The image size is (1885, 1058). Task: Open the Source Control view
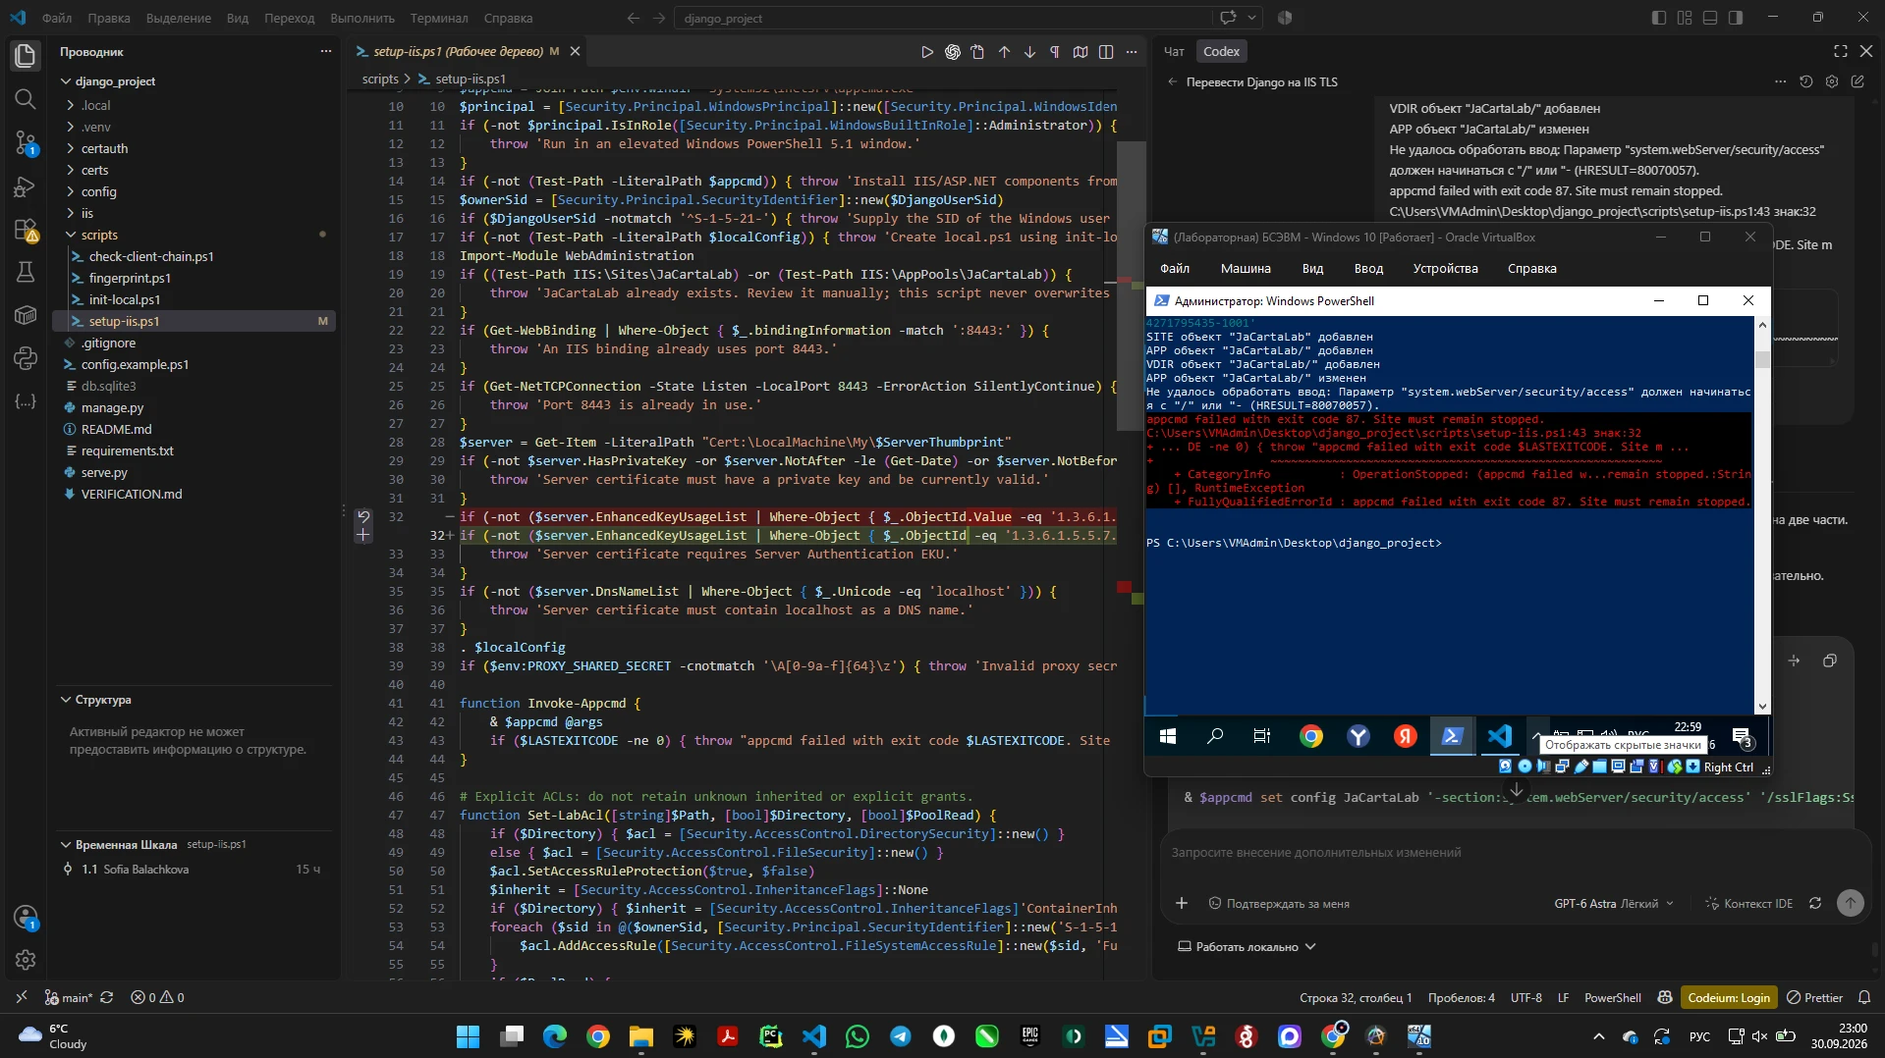pos(26,143)
